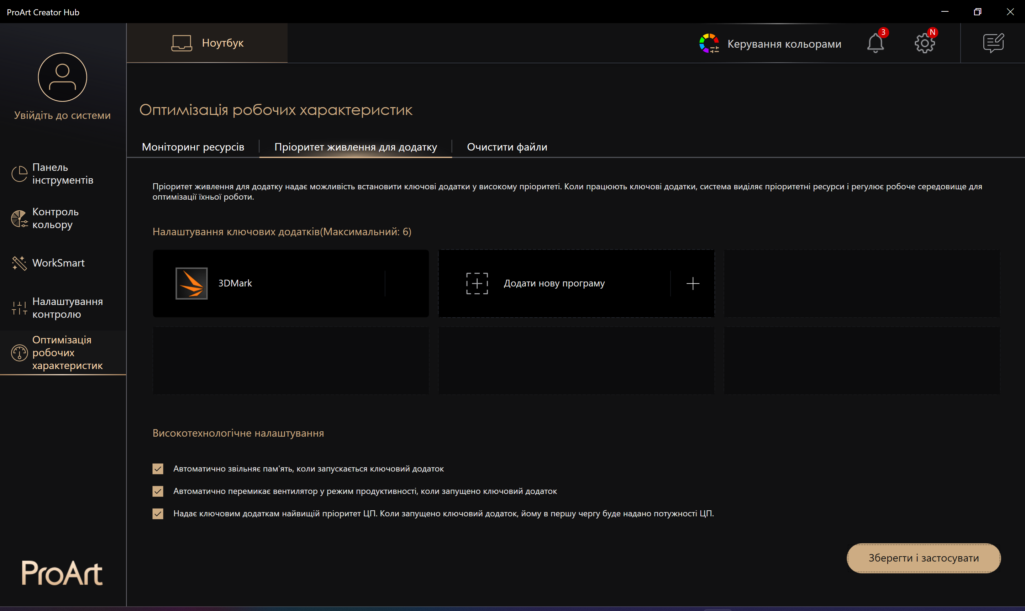Switch to the Очистити файли tab
The height and width of the screenshot is (611, 1025).
507,147
